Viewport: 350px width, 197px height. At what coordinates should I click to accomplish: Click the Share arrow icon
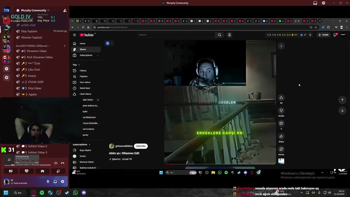[281, 136]
